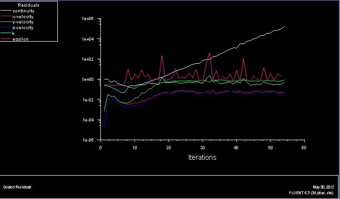Click the 30 x-axis tick label

202,147
